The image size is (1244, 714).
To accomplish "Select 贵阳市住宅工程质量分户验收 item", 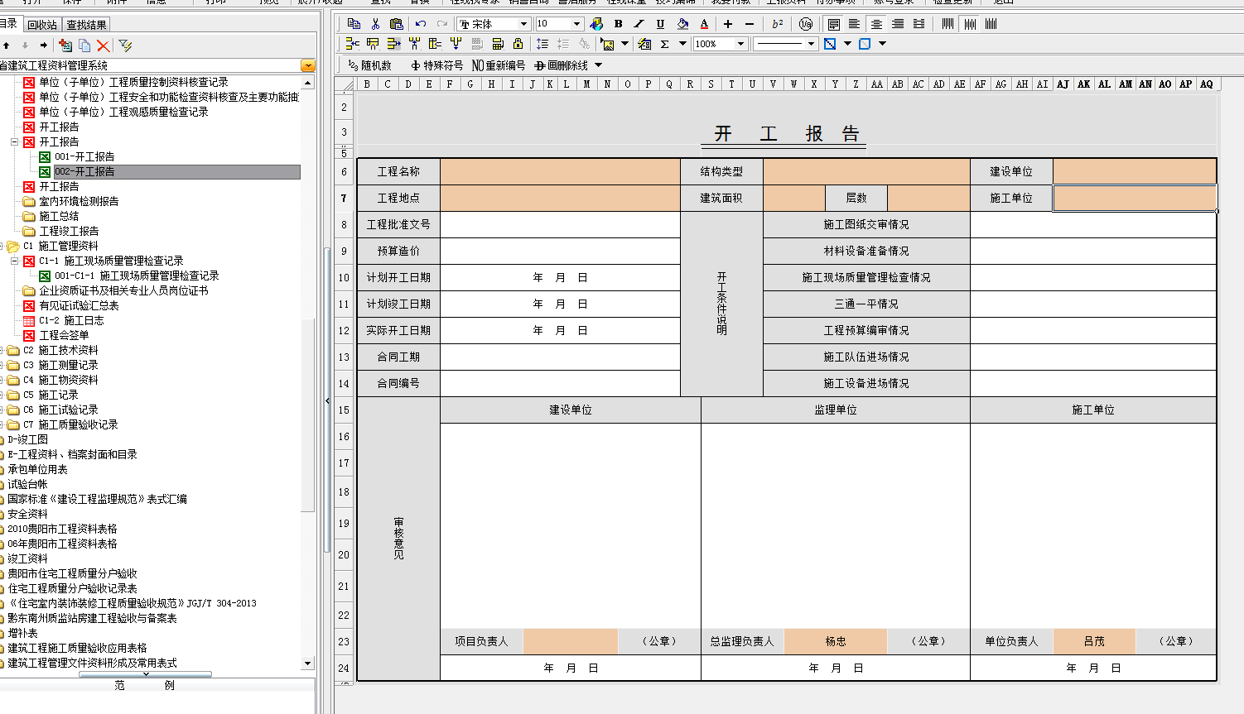I will click(x=72, y=573).
